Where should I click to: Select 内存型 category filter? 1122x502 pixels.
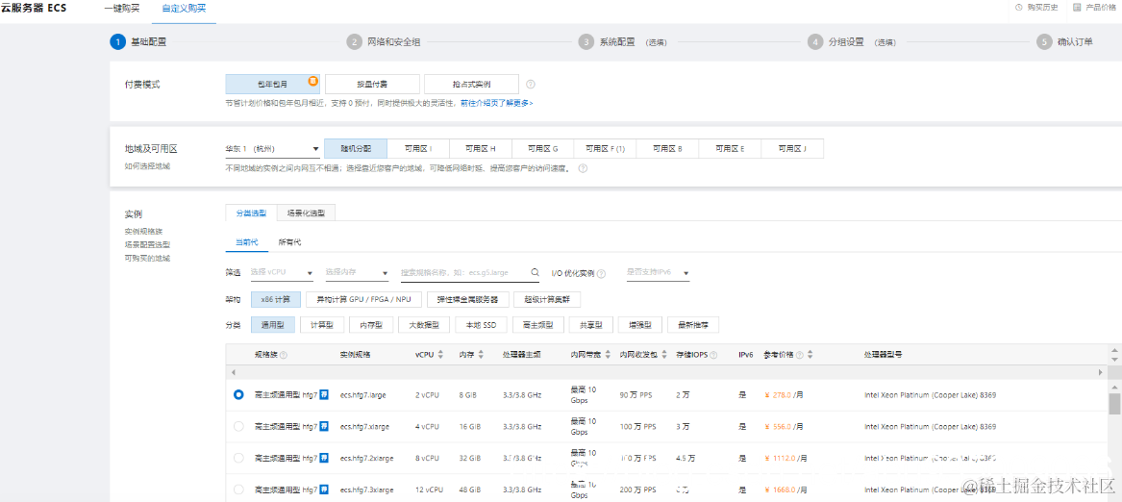(371, 324)
